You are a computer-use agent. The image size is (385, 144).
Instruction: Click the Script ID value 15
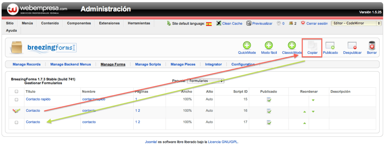246,99
